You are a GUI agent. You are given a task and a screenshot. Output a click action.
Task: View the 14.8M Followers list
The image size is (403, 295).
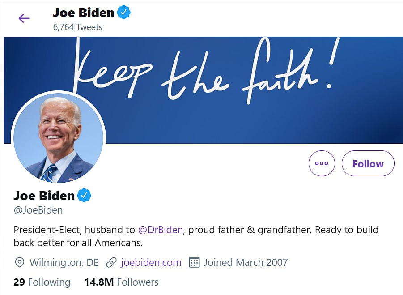pyautogui.click(x=121, y=282)
